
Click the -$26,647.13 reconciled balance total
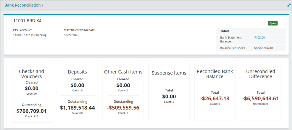tap(215, 98)
